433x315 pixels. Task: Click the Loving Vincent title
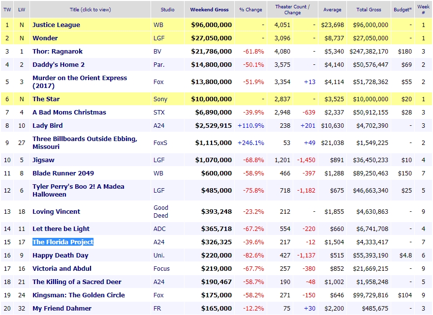coord(56,212)
